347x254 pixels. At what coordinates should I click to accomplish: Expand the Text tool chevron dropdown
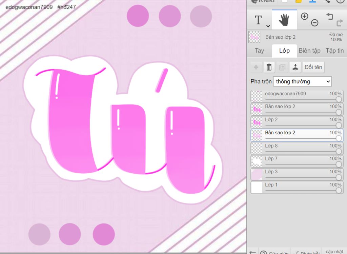tap(268, 26)
